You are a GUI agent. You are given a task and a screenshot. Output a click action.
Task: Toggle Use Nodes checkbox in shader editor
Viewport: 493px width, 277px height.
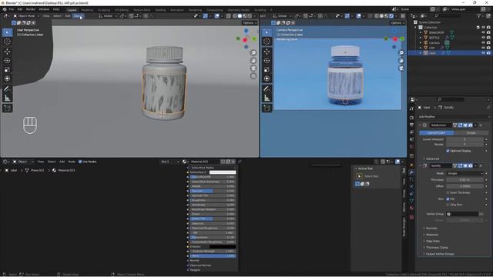point(80,162)
